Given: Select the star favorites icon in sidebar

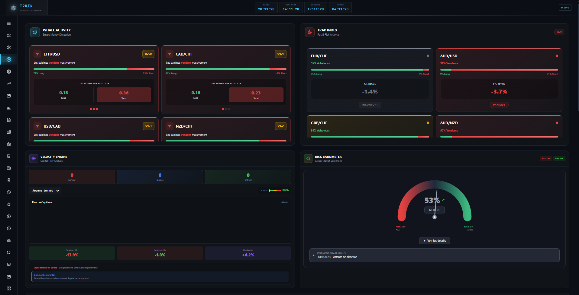Looking at the screenshot, I should tap(8, 204).
